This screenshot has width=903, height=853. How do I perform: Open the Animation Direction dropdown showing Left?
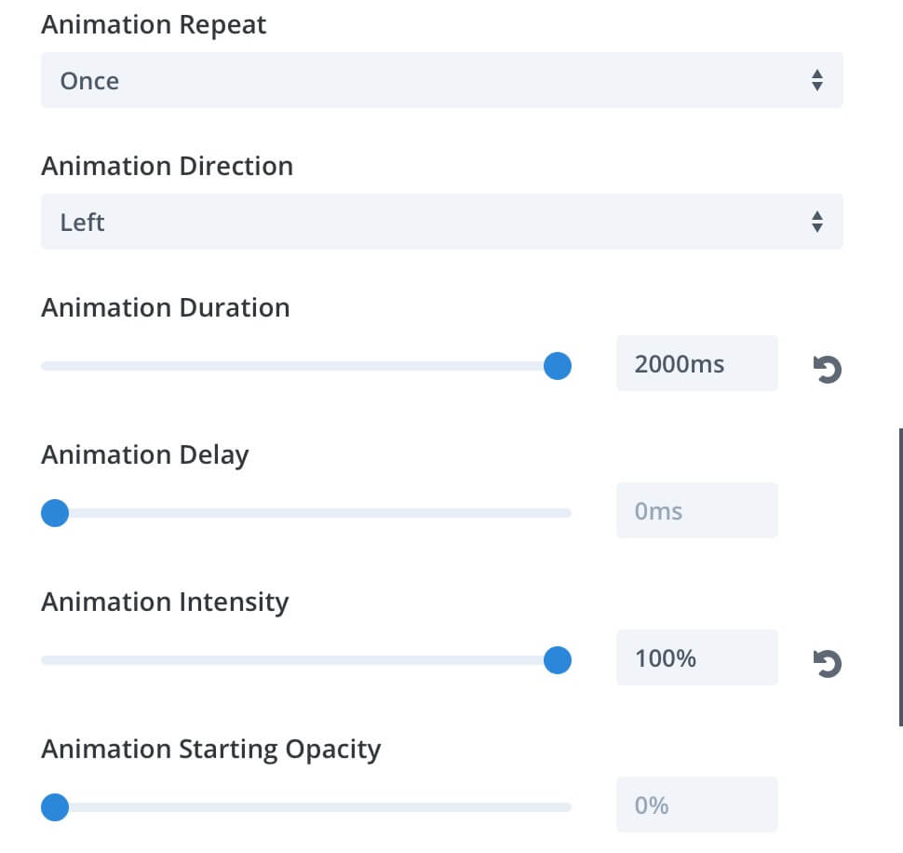coord(441,222)
